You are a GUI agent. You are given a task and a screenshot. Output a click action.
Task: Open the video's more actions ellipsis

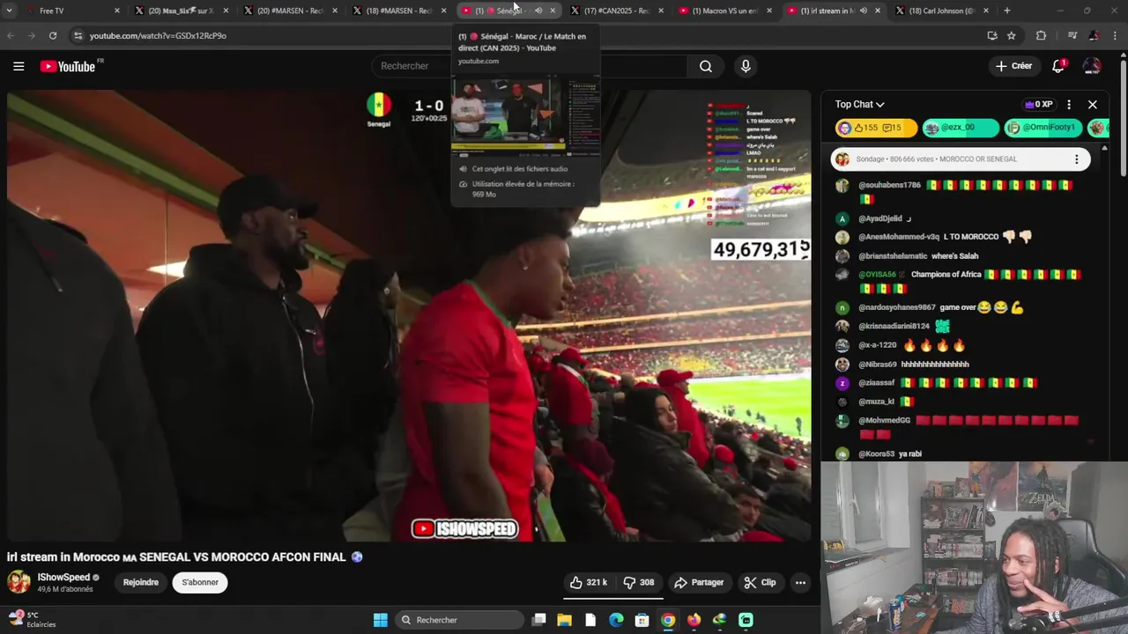click(800, 582)
